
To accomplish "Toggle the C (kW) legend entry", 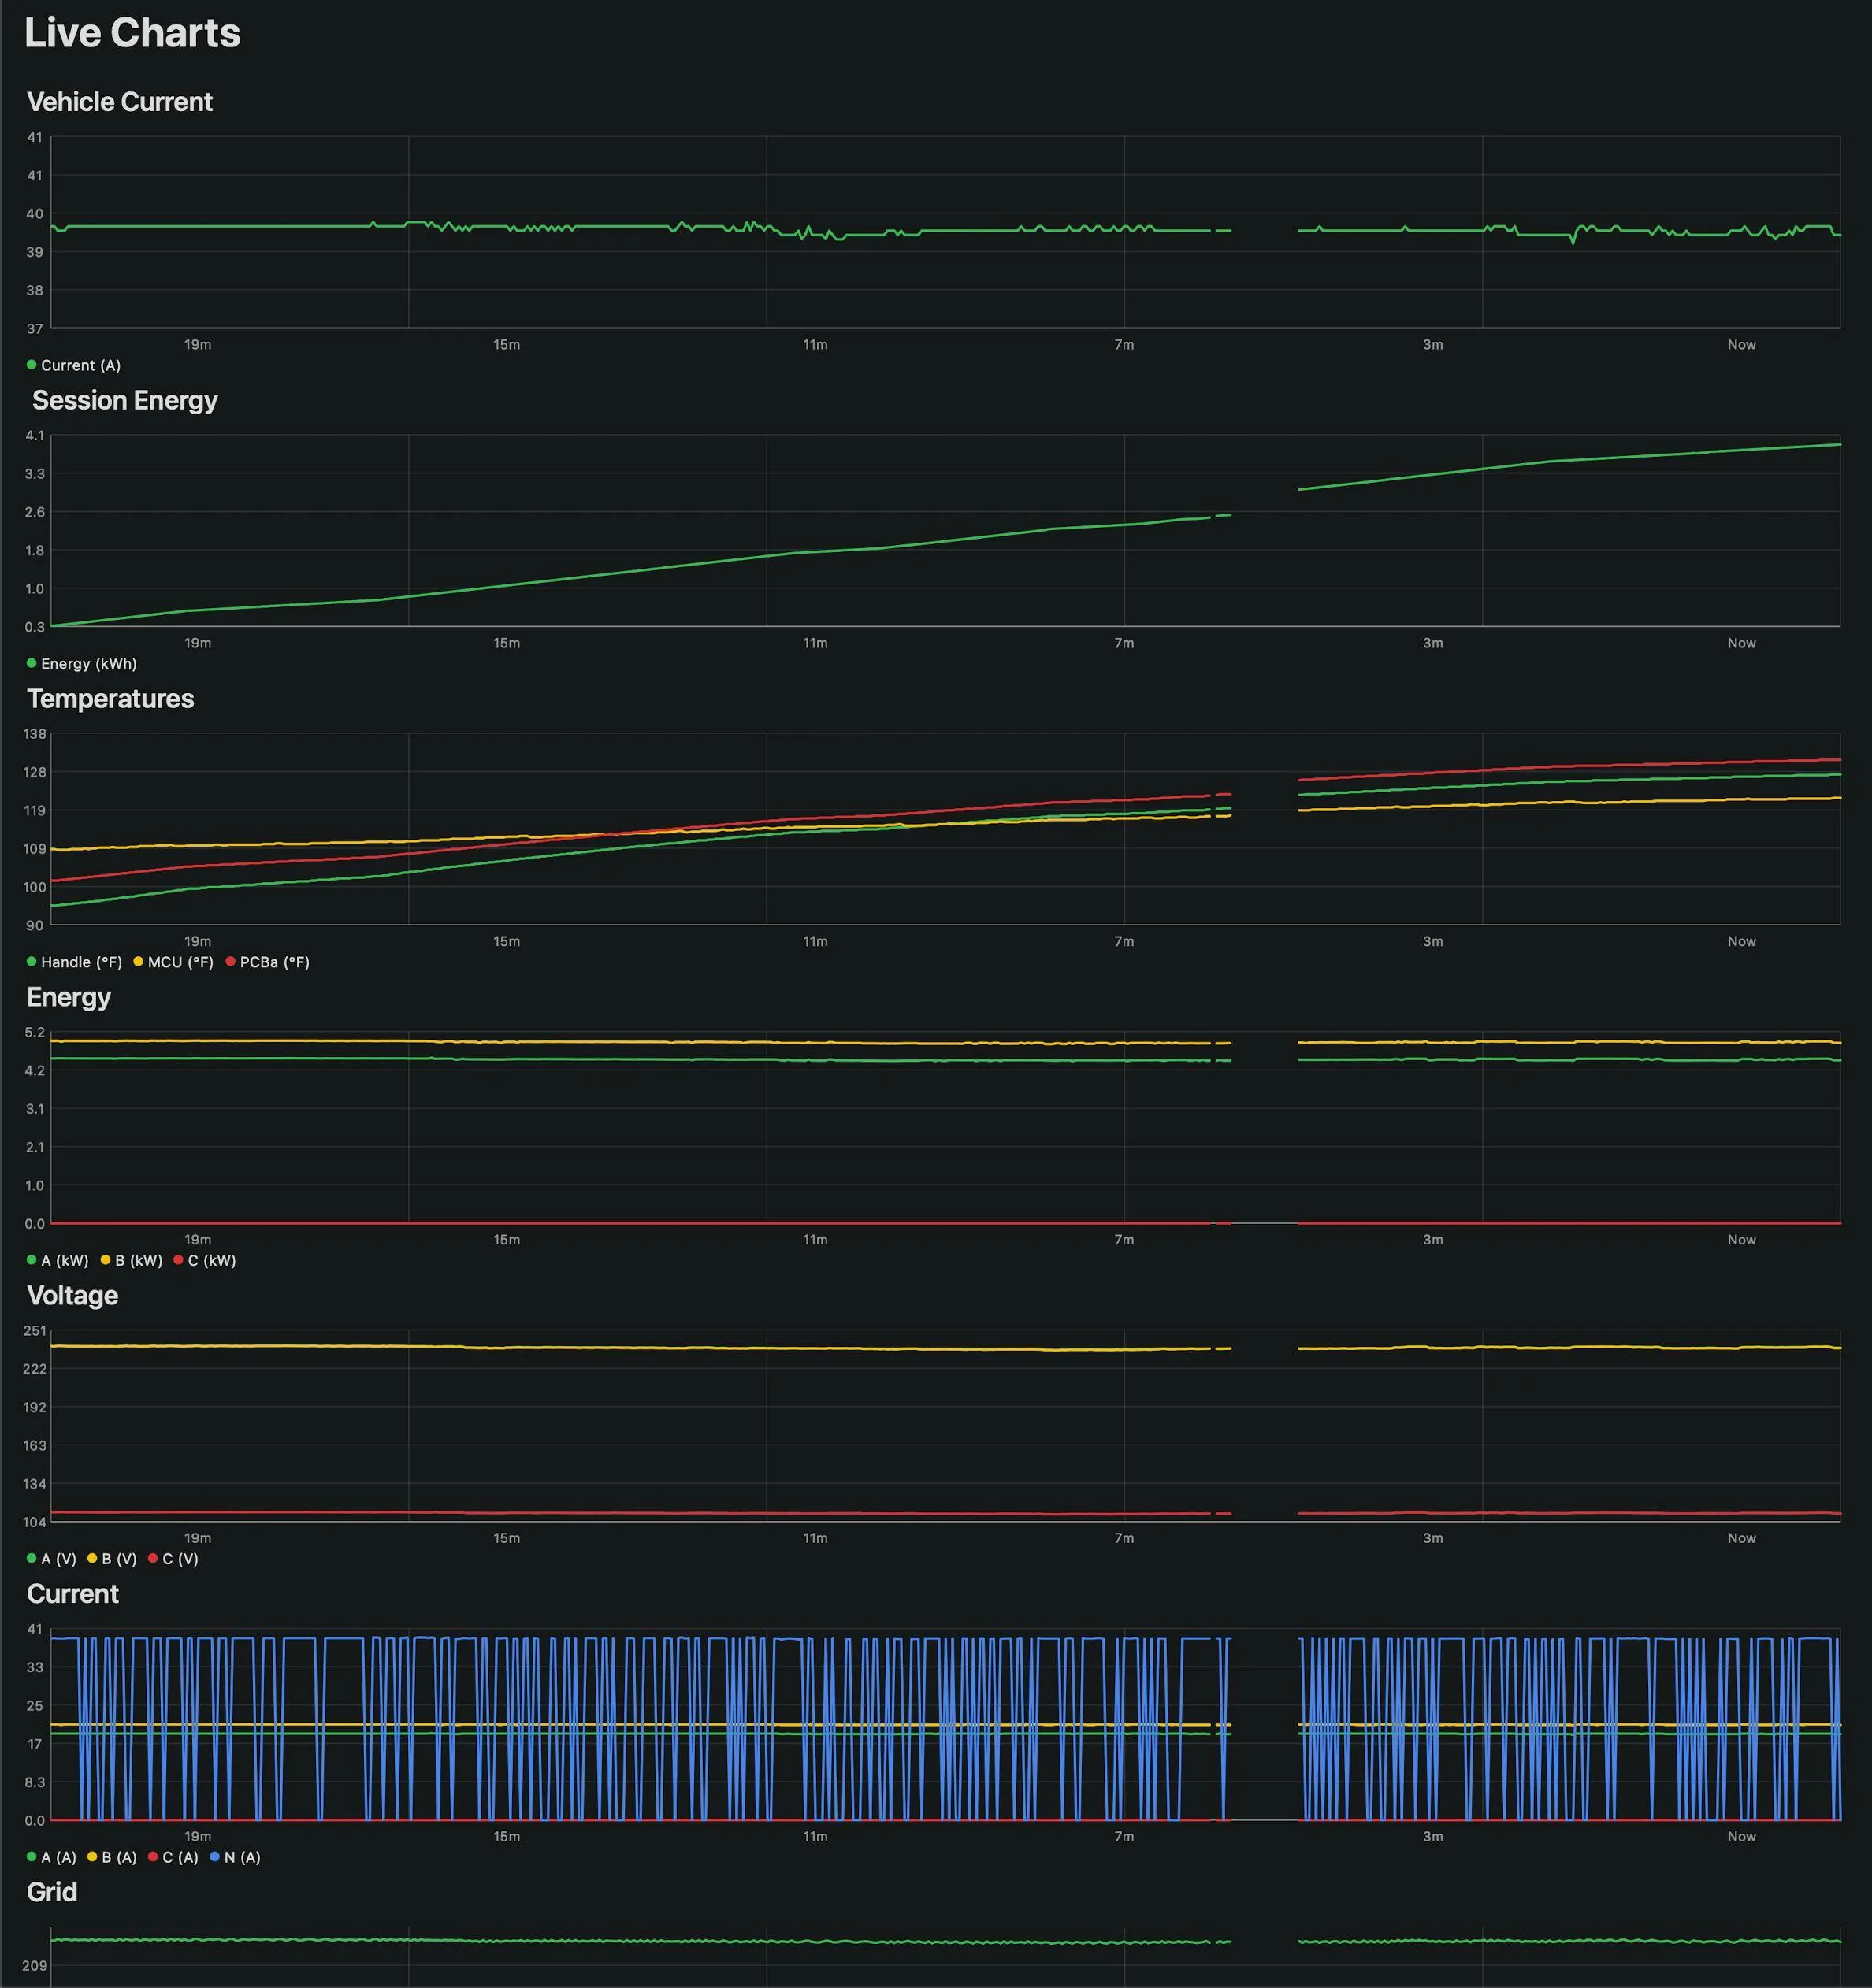I will pyautogui.click(x=205, y=1260).
